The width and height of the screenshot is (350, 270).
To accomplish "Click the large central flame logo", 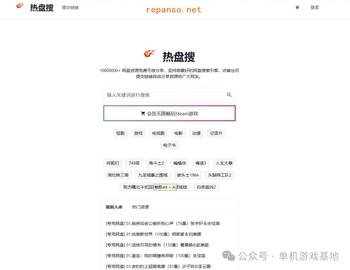I will 150,53.
